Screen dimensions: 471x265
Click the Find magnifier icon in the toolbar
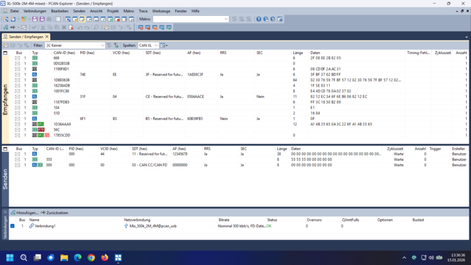point(96,27)
